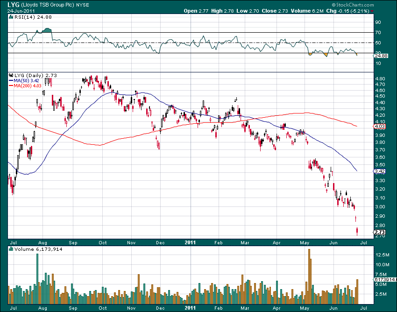Click the red MA(200) legend line marker

pos(11,86)
